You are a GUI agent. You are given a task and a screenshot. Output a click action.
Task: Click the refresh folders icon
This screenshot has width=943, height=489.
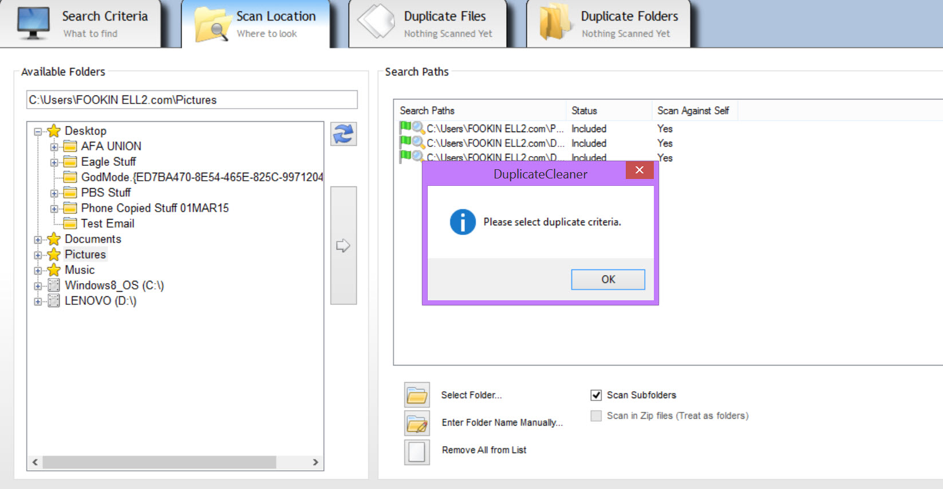(x=344, y=134)
